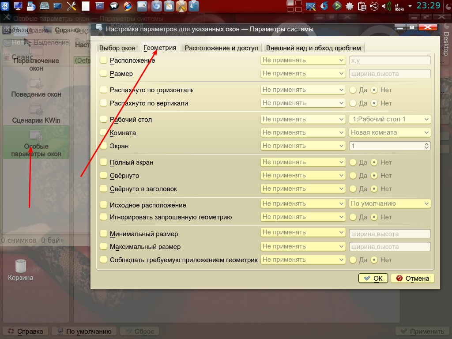Switch to the Геометрия tab

pyautogui.click(x=160, y=48)
